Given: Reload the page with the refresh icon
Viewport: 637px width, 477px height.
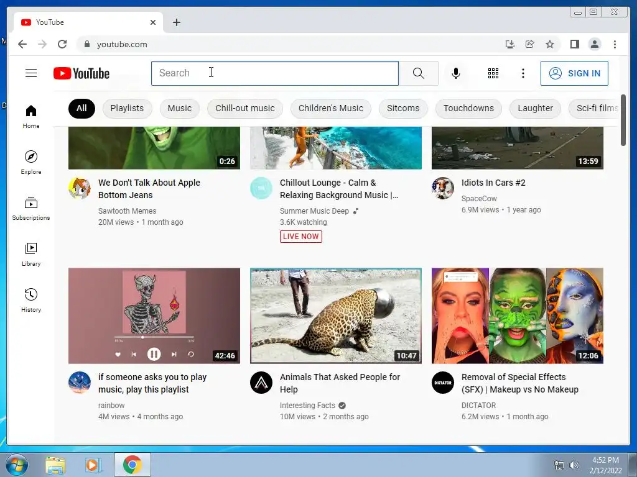Looking at the screenshot, I should pyautogui.click(x=62, y=44).
